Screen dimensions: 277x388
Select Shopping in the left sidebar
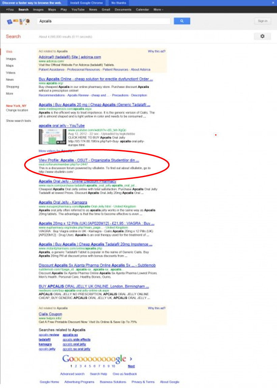click(x=12, y=87)
